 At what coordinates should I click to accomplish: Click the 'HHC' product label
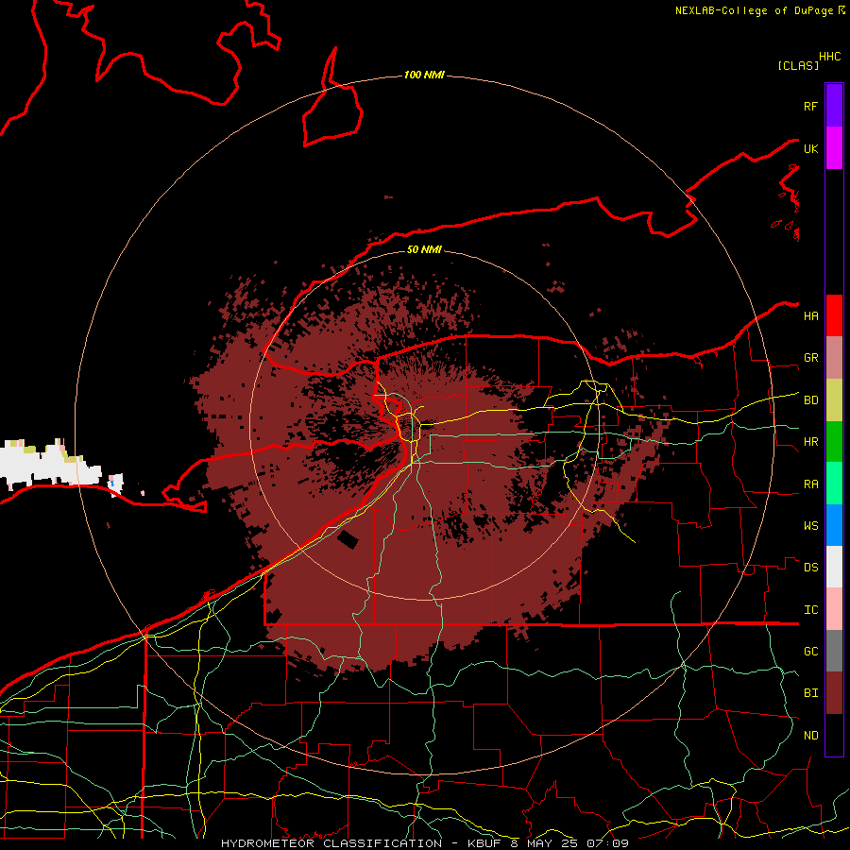click(x=830, y=57)
